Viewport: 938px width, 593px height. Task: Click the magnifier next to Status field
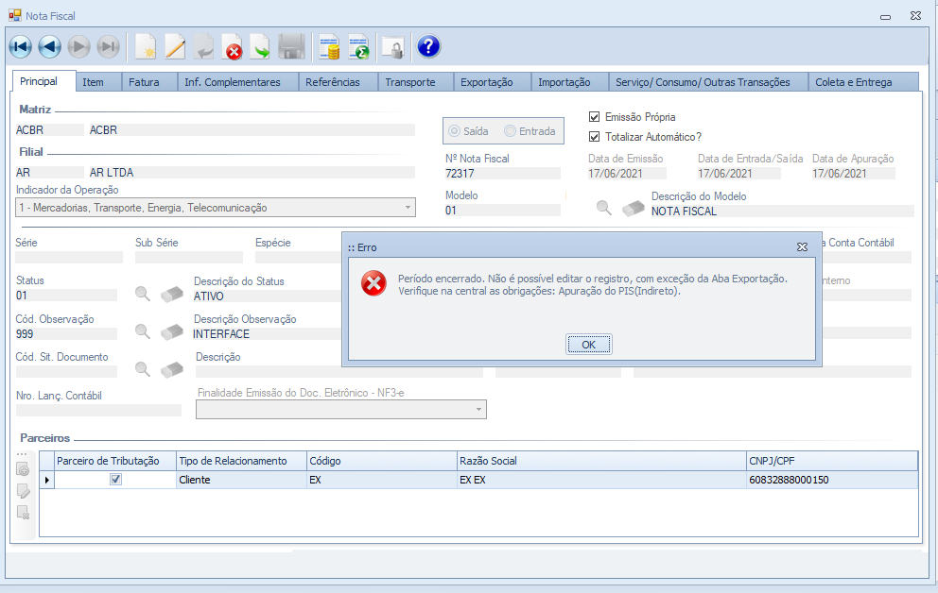pyautogui.click(x=142, y=294)
